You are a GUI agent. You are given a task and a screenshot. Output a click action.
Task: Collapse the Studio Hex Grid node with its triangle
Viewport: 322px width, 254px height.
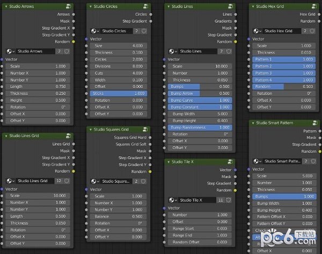[x=253, y=6]
